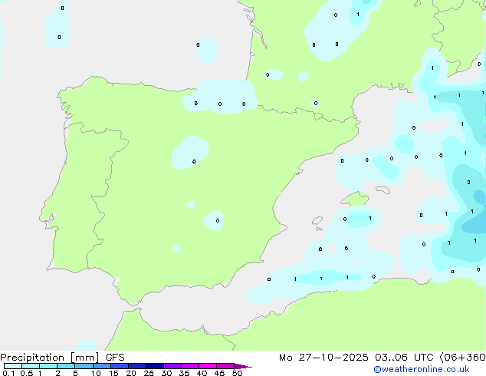Click legend scale label '0.1'
Image resolution: width=486 pixels, height=376 pixels.
click(8, 373)
